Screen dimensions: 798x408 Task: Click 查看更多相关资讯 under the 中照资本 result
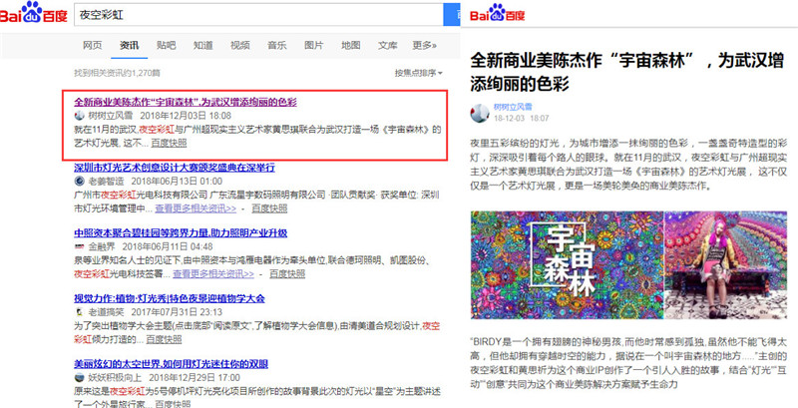213,274
